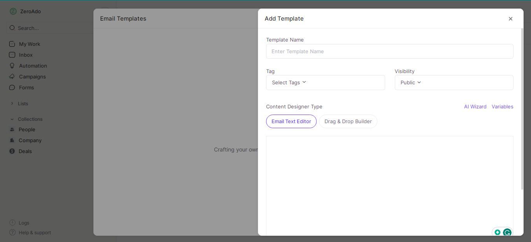This screenshot has height=242, width=531.
Task: Select My Work in the sidebar
Action: (x=30, y=44)
